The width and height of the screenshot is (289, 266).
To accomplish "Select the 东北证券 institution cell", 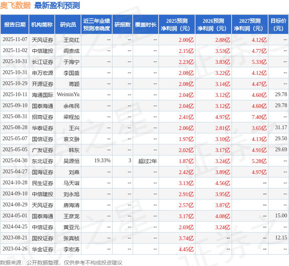I will point(43,161).
